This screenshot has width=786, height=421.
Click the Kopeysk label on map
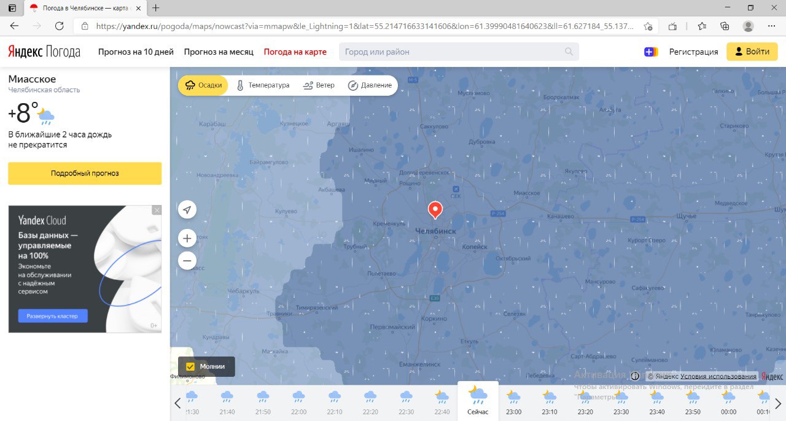click(x=474, y=247)
